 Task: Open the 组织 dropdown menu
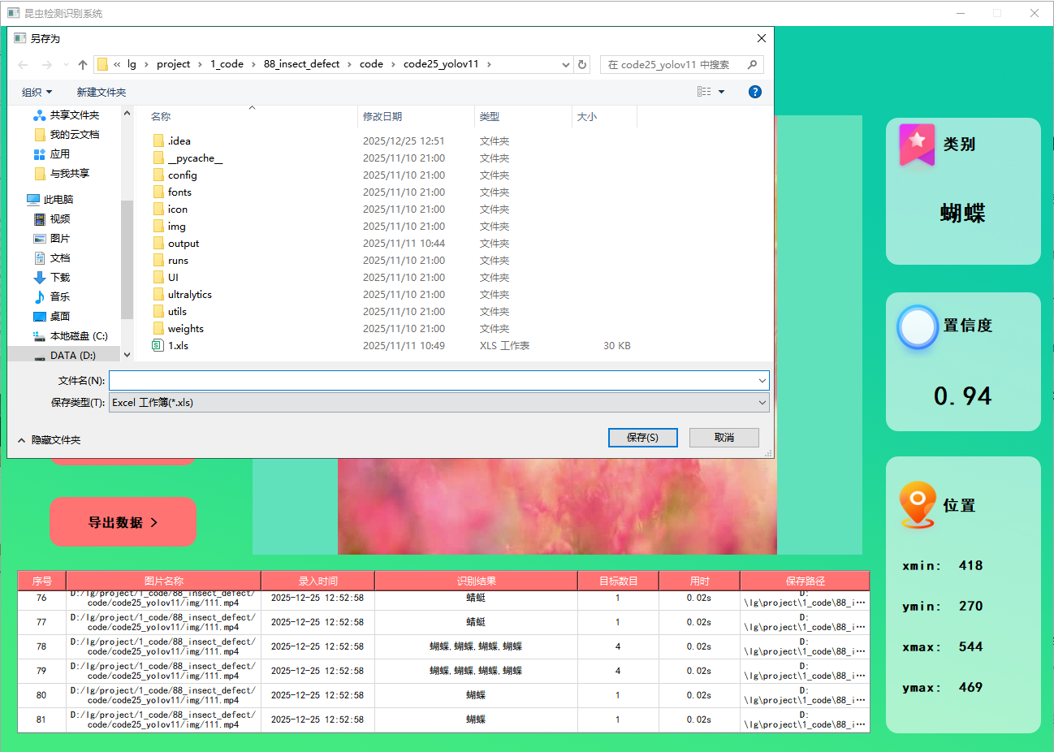[x=37, y=93]
